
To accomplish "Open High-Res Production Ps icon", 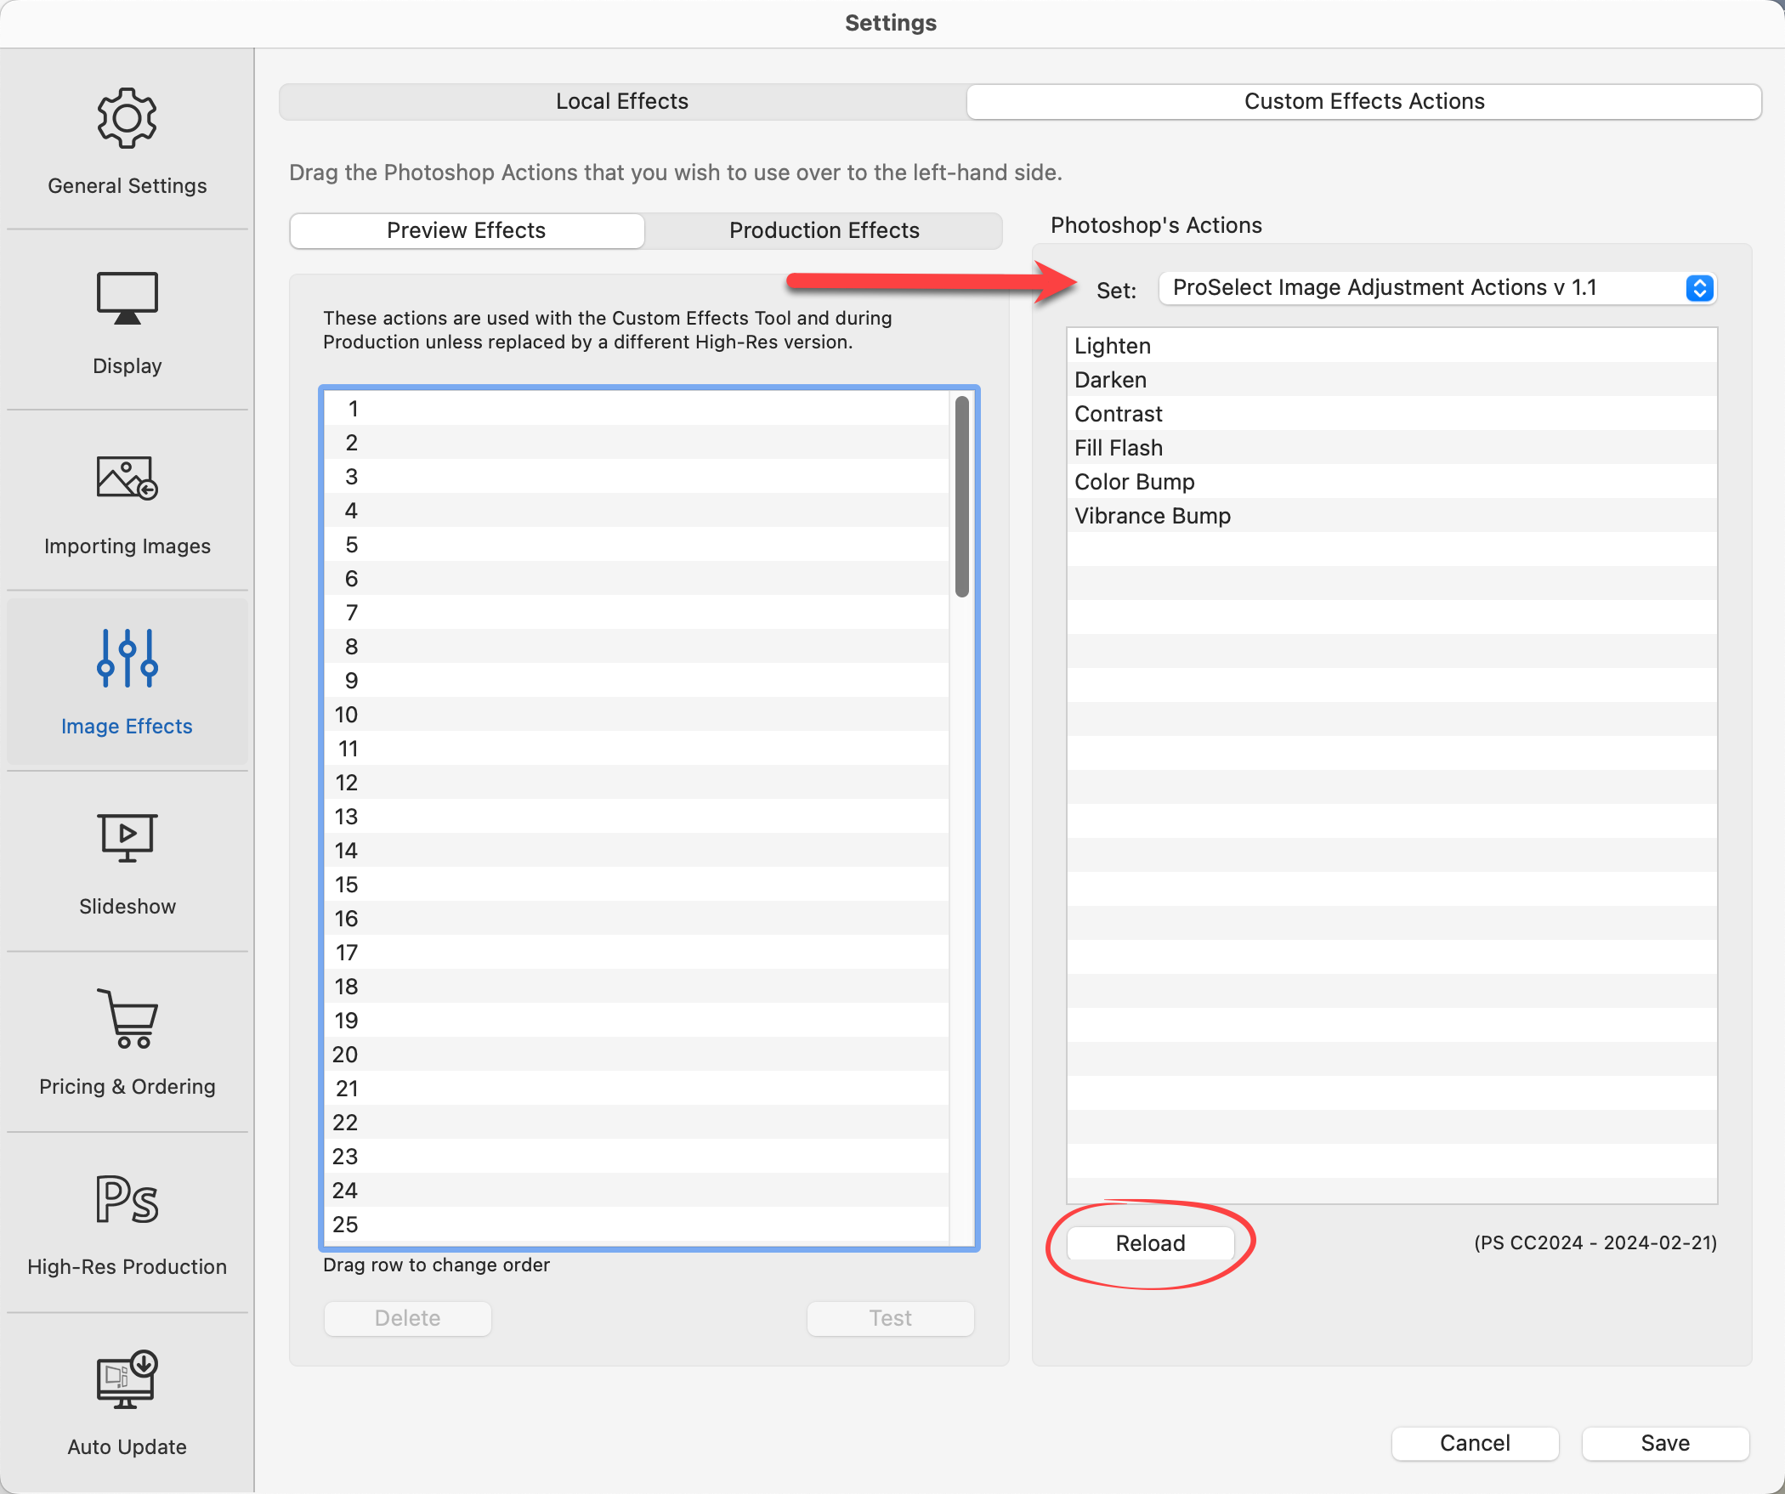I will pyautogui.click(x=127, y=1199).
